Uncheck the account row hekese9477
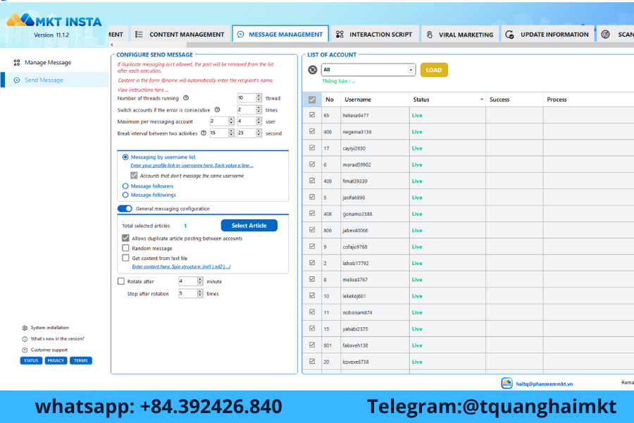The height and width of the screenshot is (423, 634). click(312, 115)
